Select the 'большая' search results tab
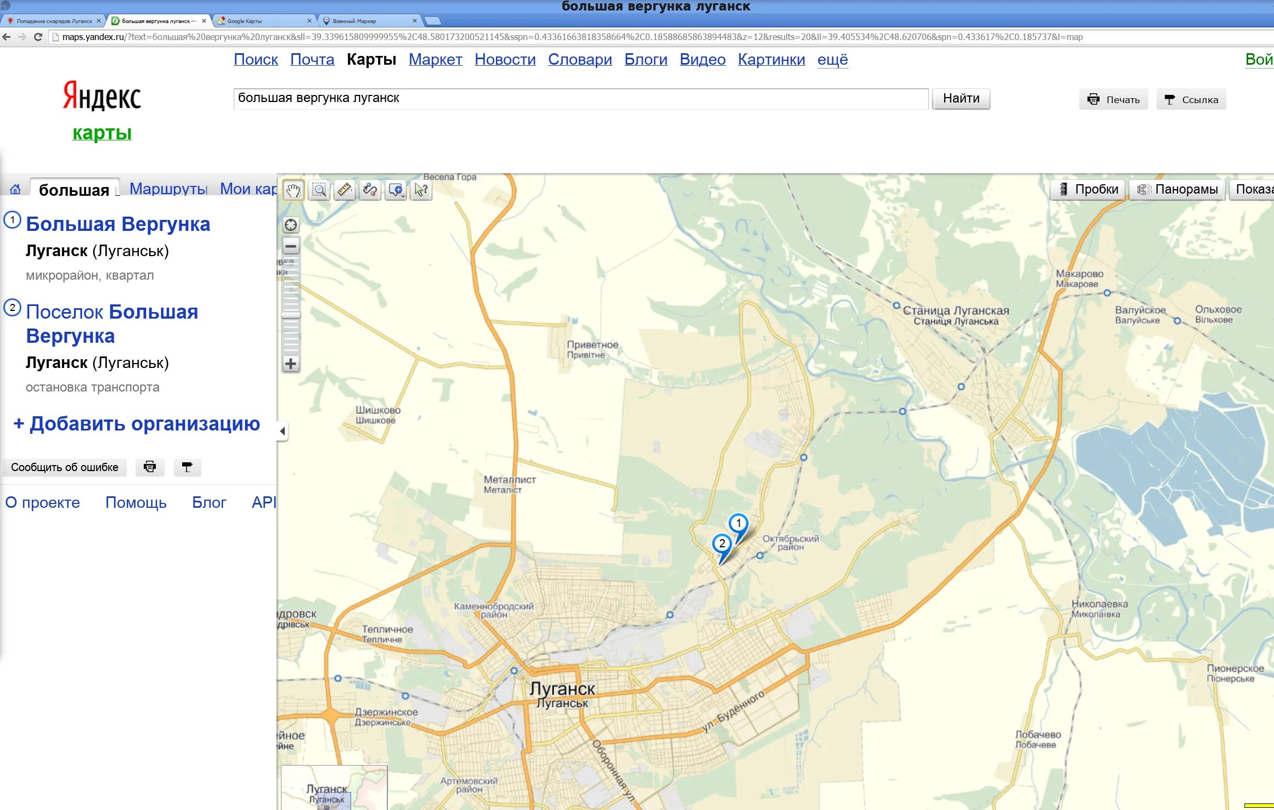Screen dimensions: 1274x810 coord(75,189)
